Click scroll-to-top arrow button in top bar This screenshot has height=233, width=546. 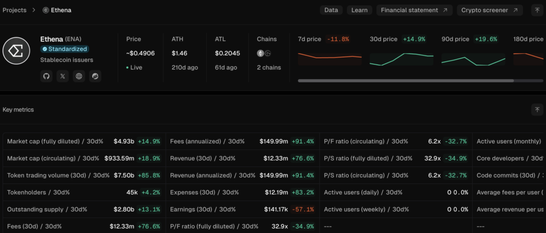537,10
